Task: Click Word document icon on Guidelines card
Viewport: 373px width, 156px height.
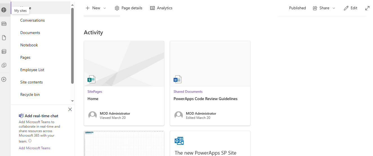Action: (177, 79)
